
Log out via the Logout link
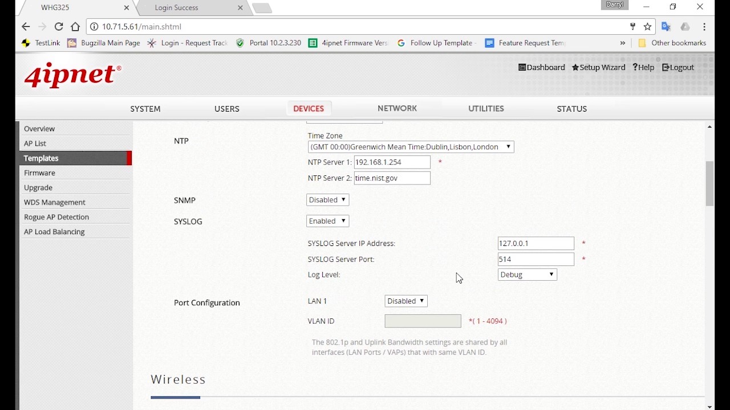point(678,67)
